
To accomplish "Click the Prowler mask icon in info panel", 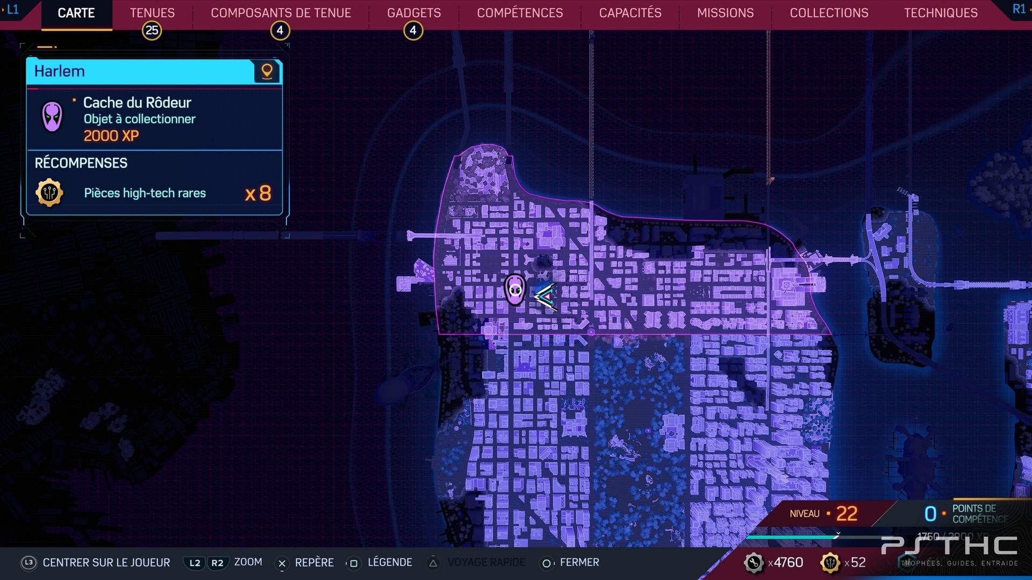I will (52, 117).
